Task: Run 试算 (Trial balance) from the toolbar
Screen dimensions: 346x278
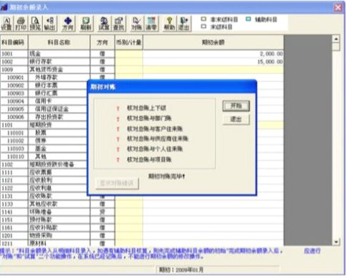Action: [x=104, y=24]
